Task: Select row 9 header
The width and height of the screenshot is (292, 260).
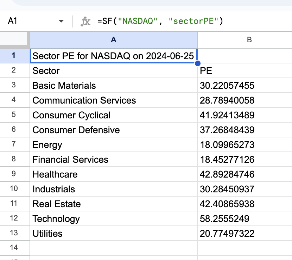Action: coord(15,174)
